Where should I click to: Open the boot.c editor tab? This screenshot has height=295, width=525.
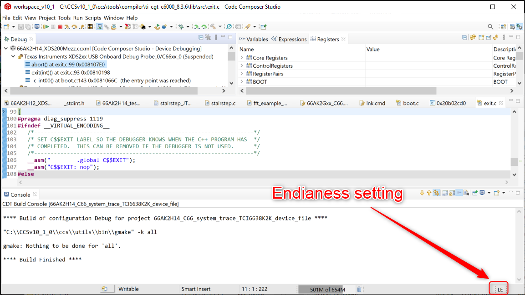[x=407, y=103]
